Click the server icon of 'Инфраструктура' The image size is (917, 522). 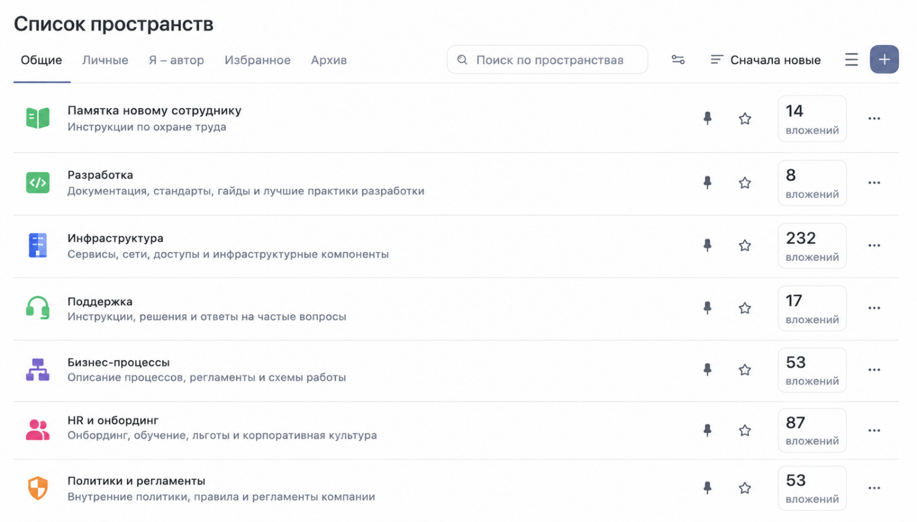point(38,245)
